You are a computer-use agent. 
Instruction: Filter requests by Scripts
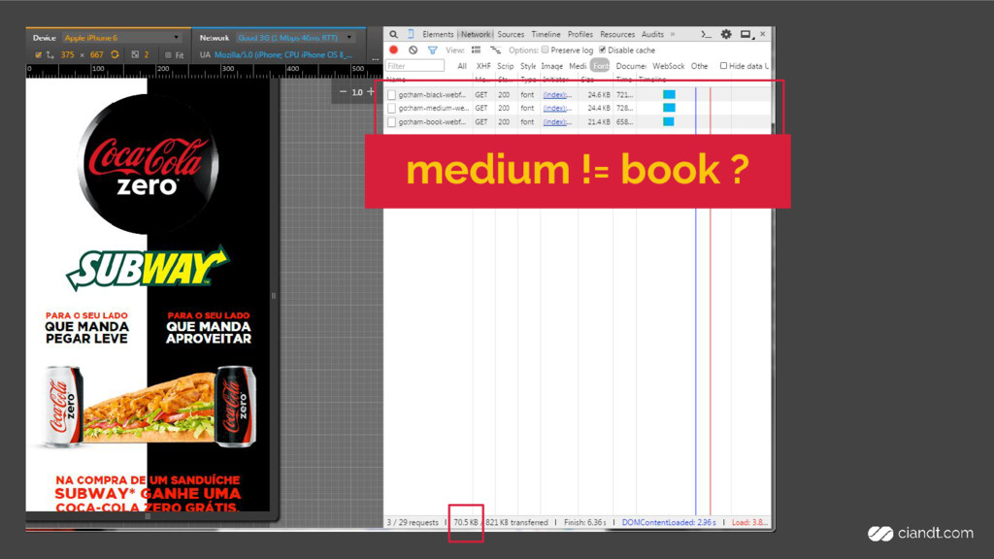pyautogui.click(x=505, y=66)
